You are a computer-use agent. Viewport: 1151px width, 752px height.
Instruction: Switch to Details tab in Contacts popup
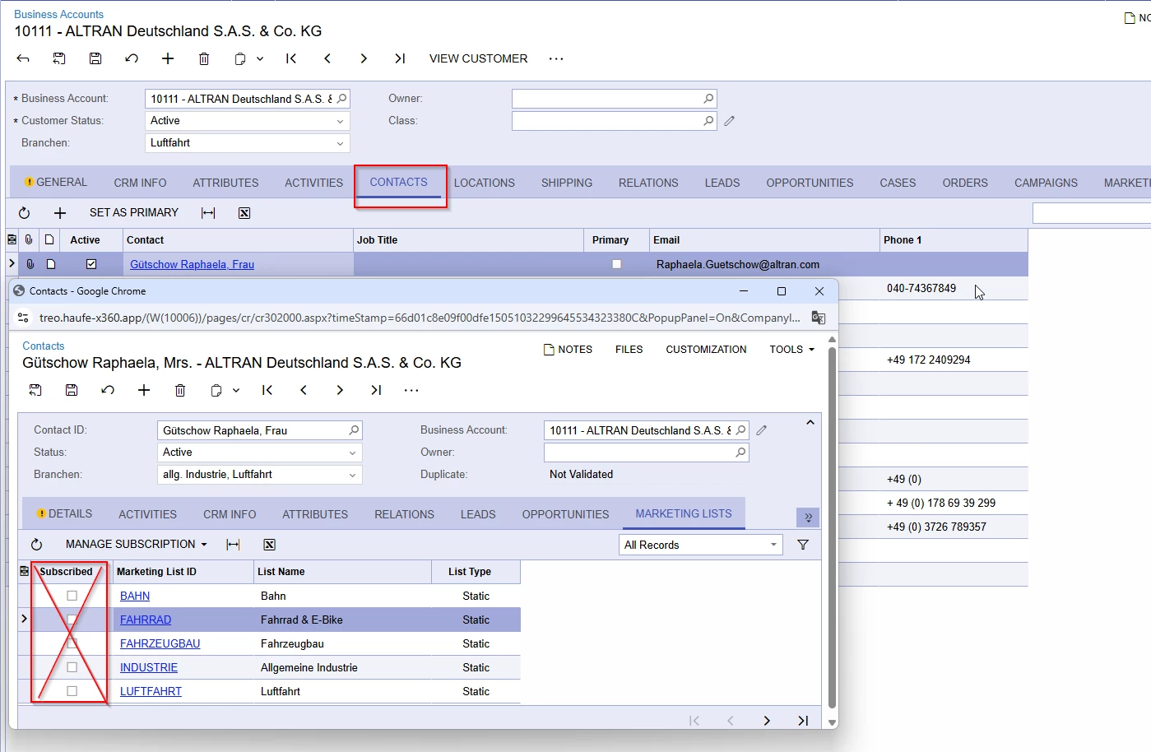point(64,513)
